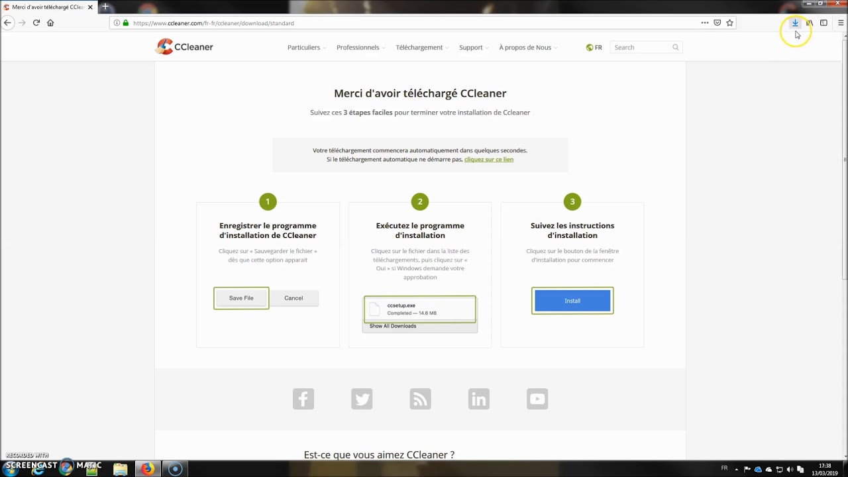The height and width of the screenshot is (477, 848).
Task: Expand the Téléchargement menu
Action: point(421,48)
